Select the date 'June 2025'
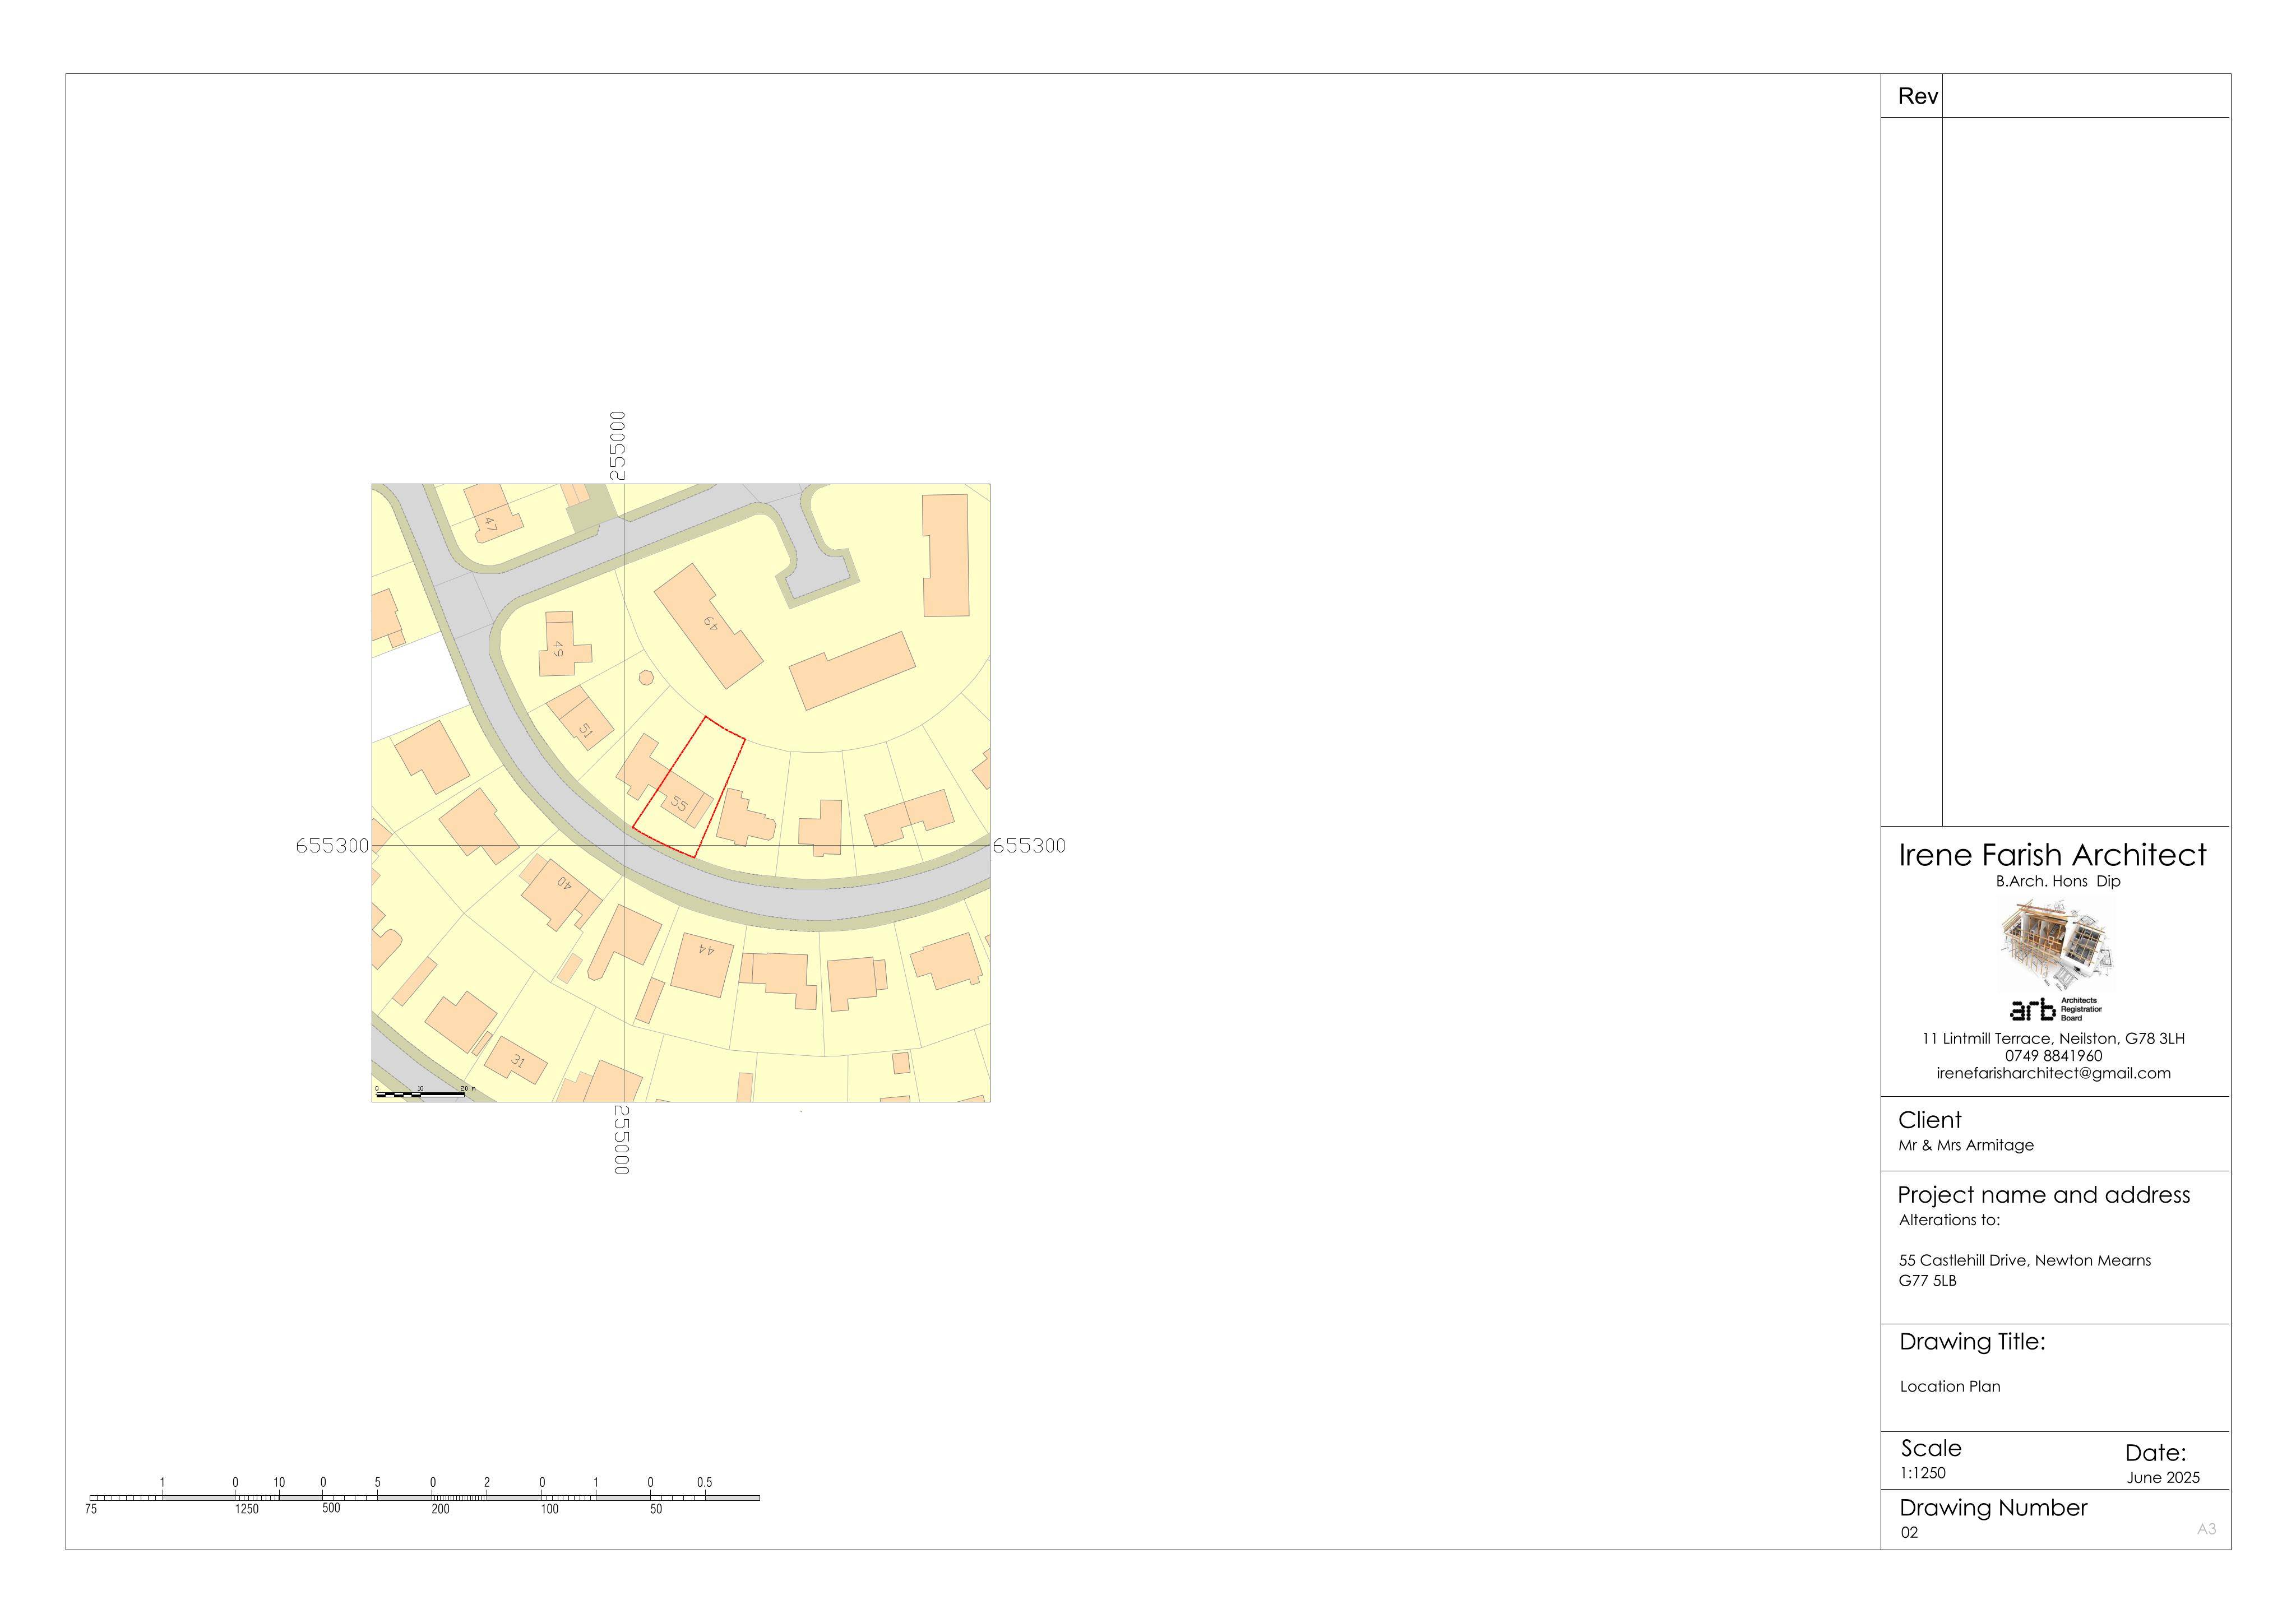The width and height of the screenshot is (2296, 1623). (2162, 1478)
